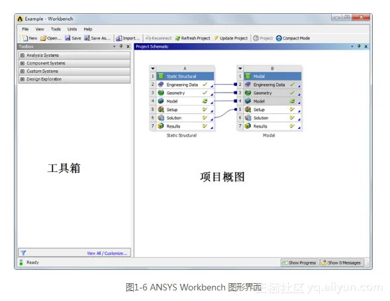Select Solution cell in system A

(x=185, y=118)
